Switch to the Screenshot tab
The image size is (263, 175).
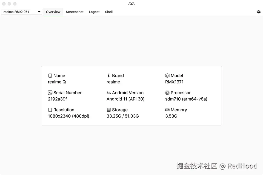pos(75,12)
